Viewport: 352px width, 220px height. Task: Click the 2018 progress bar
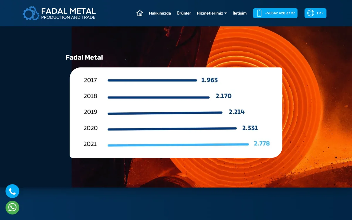159,97
